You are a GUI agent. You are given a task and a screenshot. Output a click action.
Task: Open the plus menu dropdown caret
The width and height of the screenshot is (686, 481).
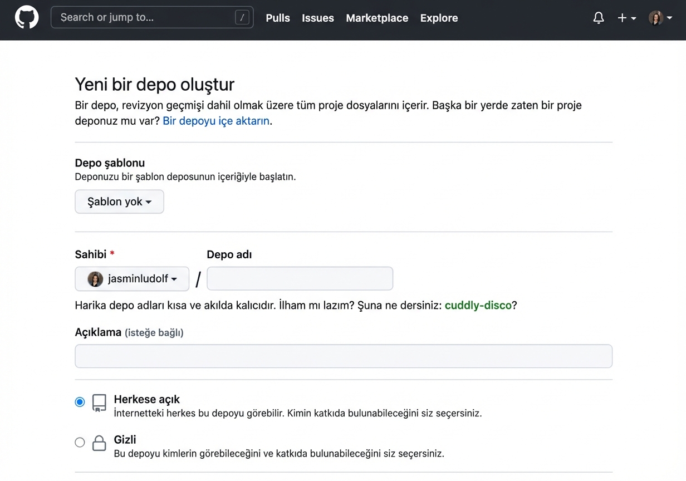tap(633, 18)
